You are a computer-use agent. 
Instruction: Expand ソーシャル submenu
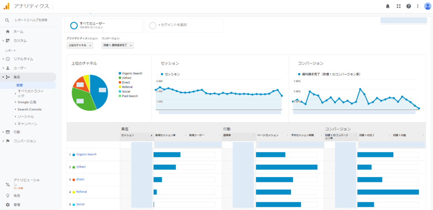16,117
